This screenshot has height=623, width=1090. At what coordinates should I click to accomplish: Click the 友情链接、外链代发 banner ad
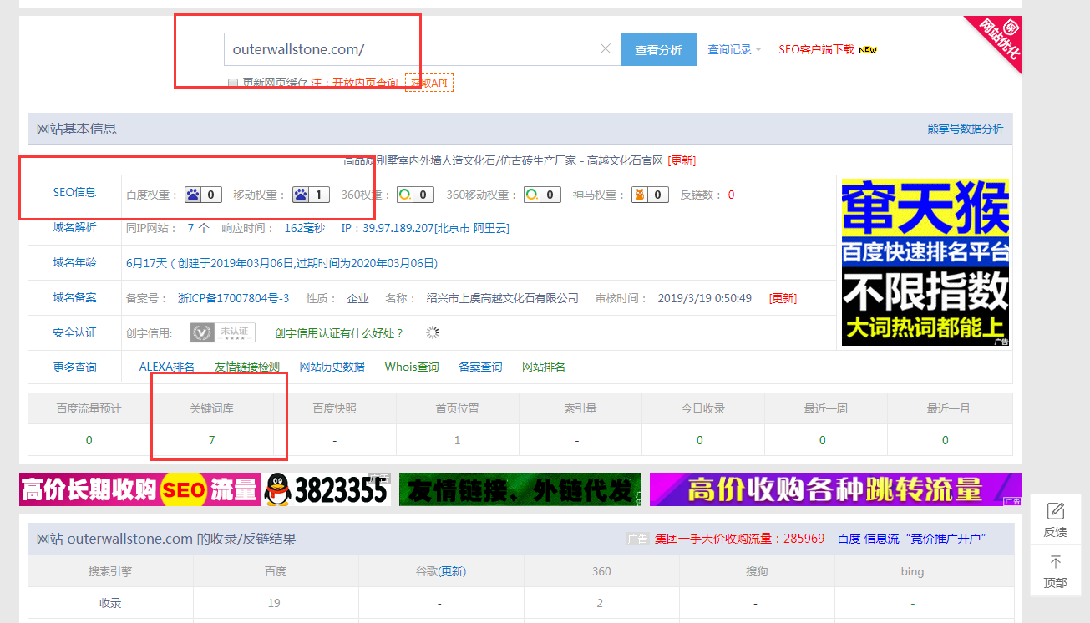(x=520, y=489)
